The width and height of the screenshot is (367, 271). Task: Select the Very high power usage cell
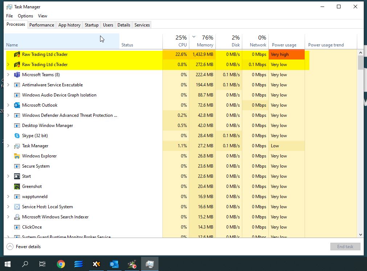286,54
